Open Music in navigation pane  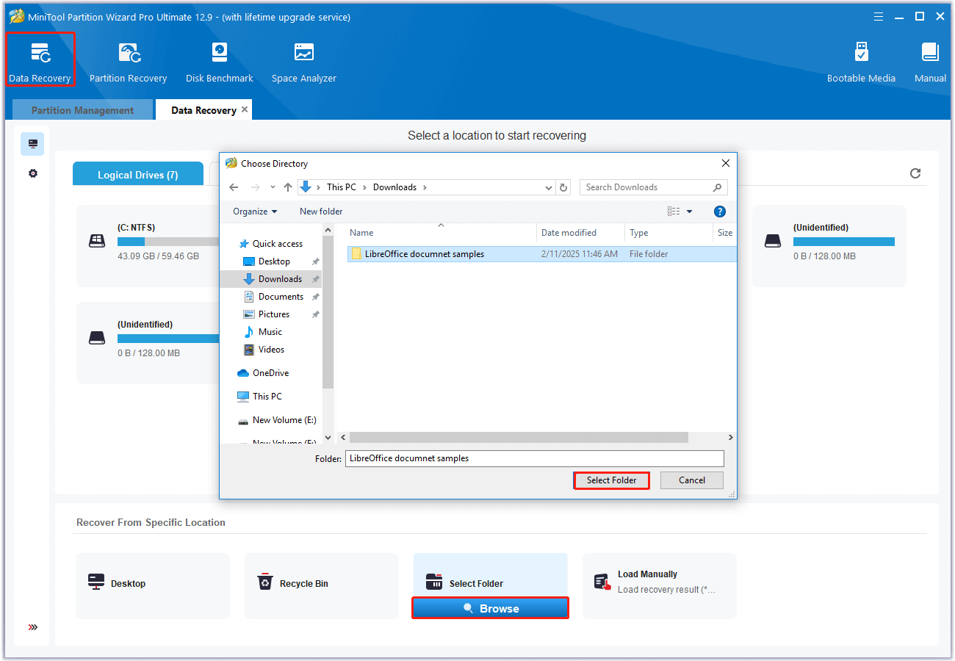[x=270, y=332]
